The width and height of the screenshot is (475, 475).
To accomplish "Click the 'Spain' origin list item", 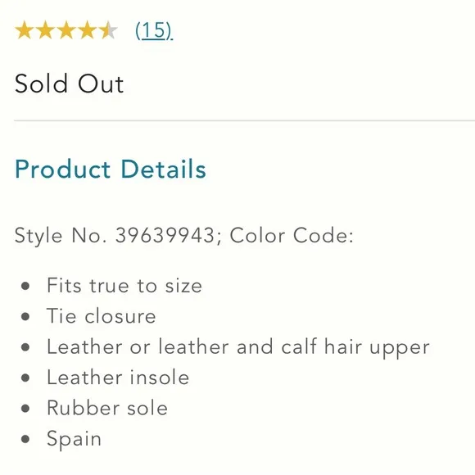I will (75, 439).
